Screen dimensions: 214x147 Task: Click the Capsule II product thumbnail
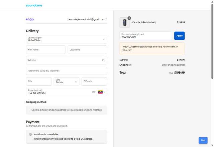(x=125, y=22)
